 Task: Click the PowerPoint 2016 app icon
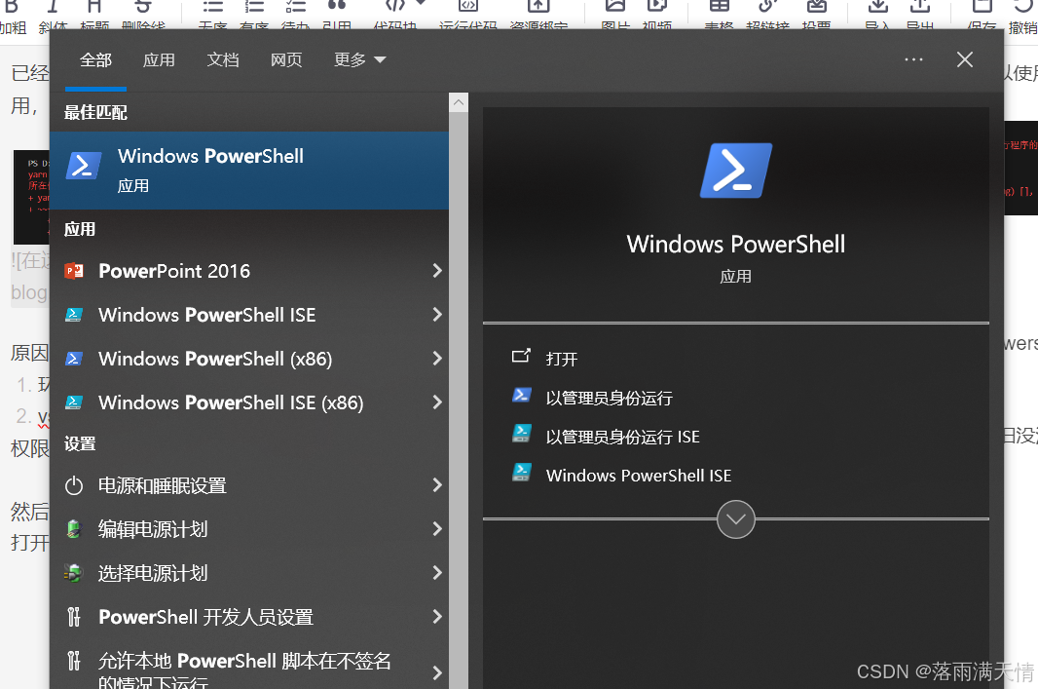pos(74,271)
